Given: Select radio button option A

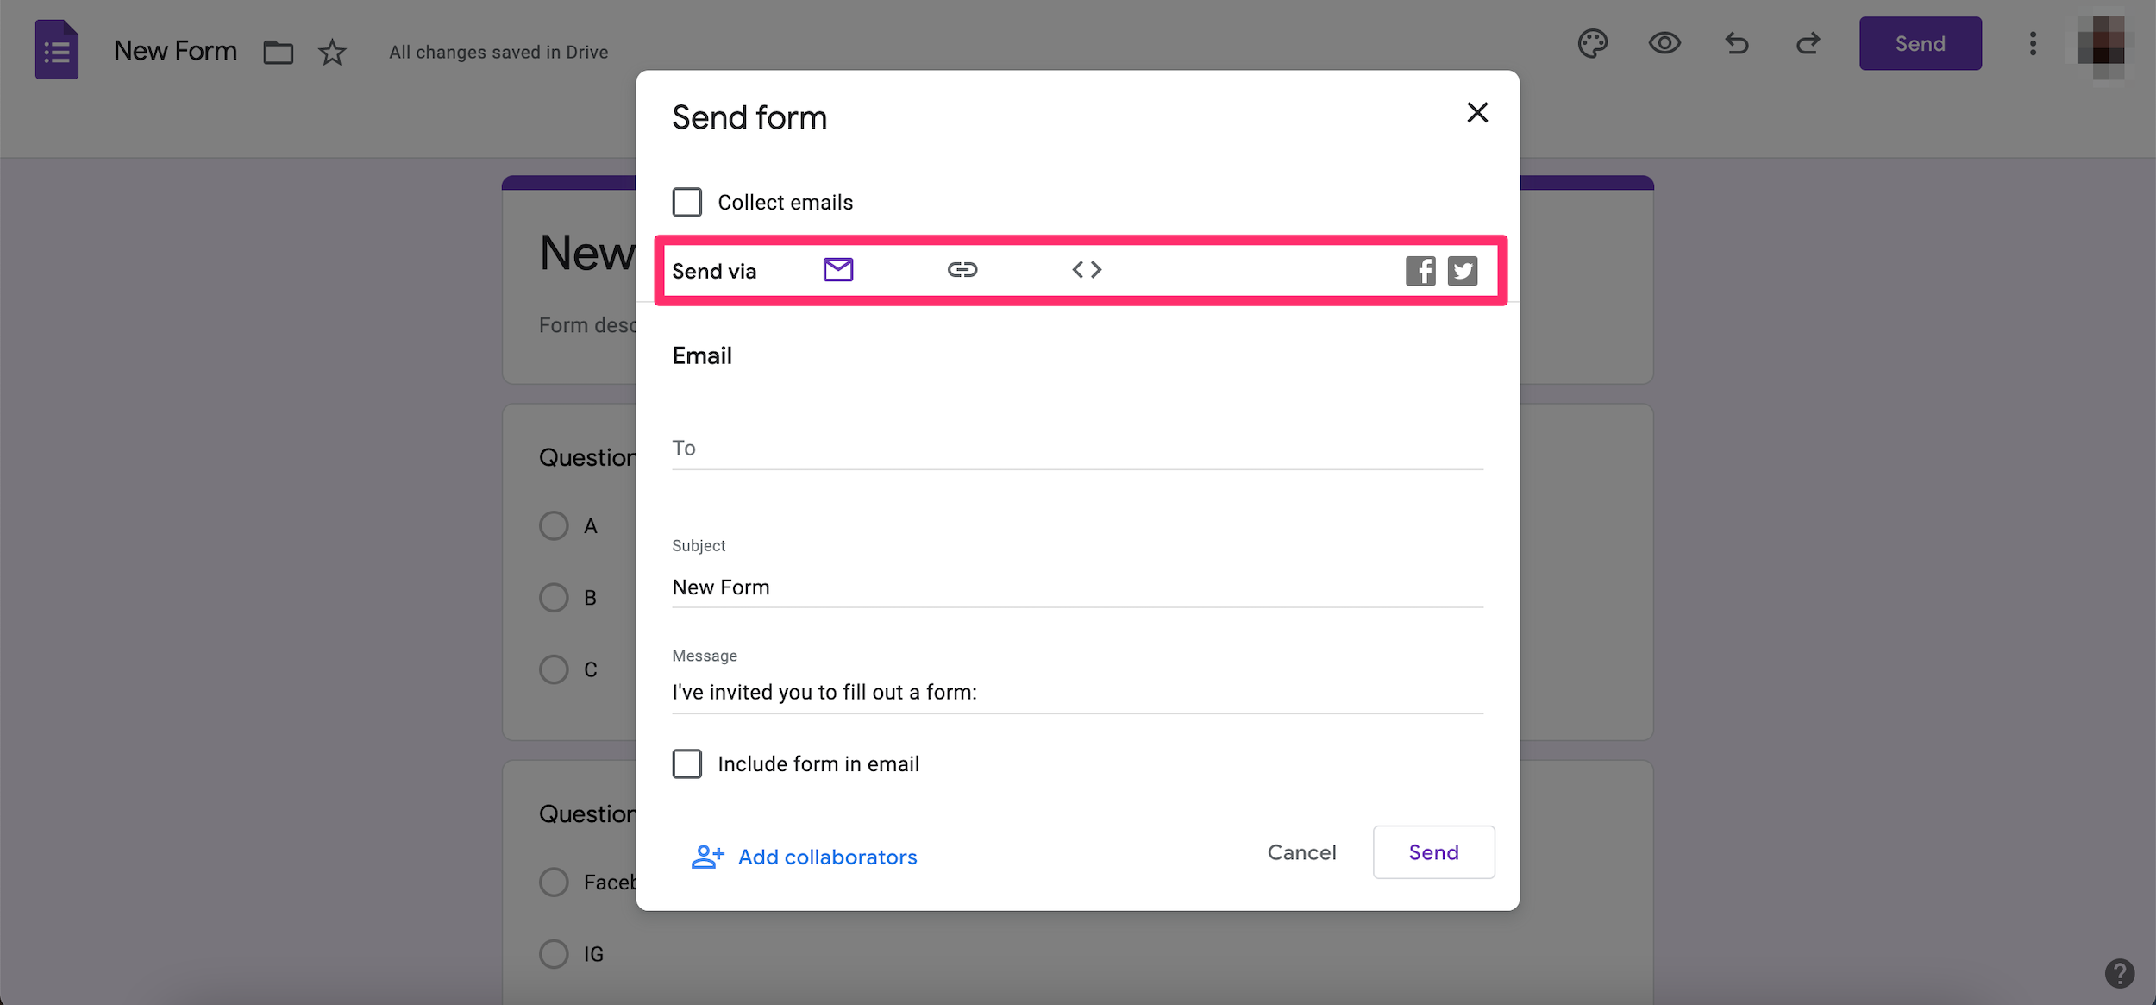Looking at the screenshot, I should click(553, 524).
